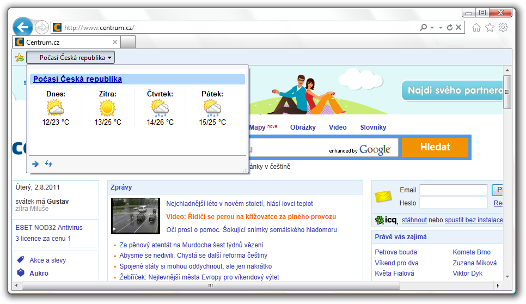Switch to the Obrázky search category
Viewport: 526px width, 304px height.
[x=303, y=127]
